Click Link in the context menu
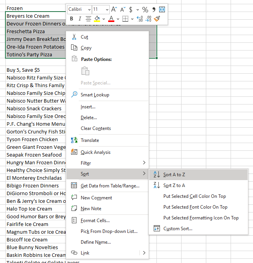The width and height of the screenshot is (253, 263). pyautogui.click(x=103, y=253)
